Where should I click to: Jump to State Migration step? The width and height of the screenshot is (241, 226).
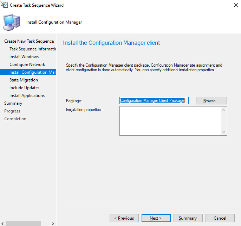point(24,80)
